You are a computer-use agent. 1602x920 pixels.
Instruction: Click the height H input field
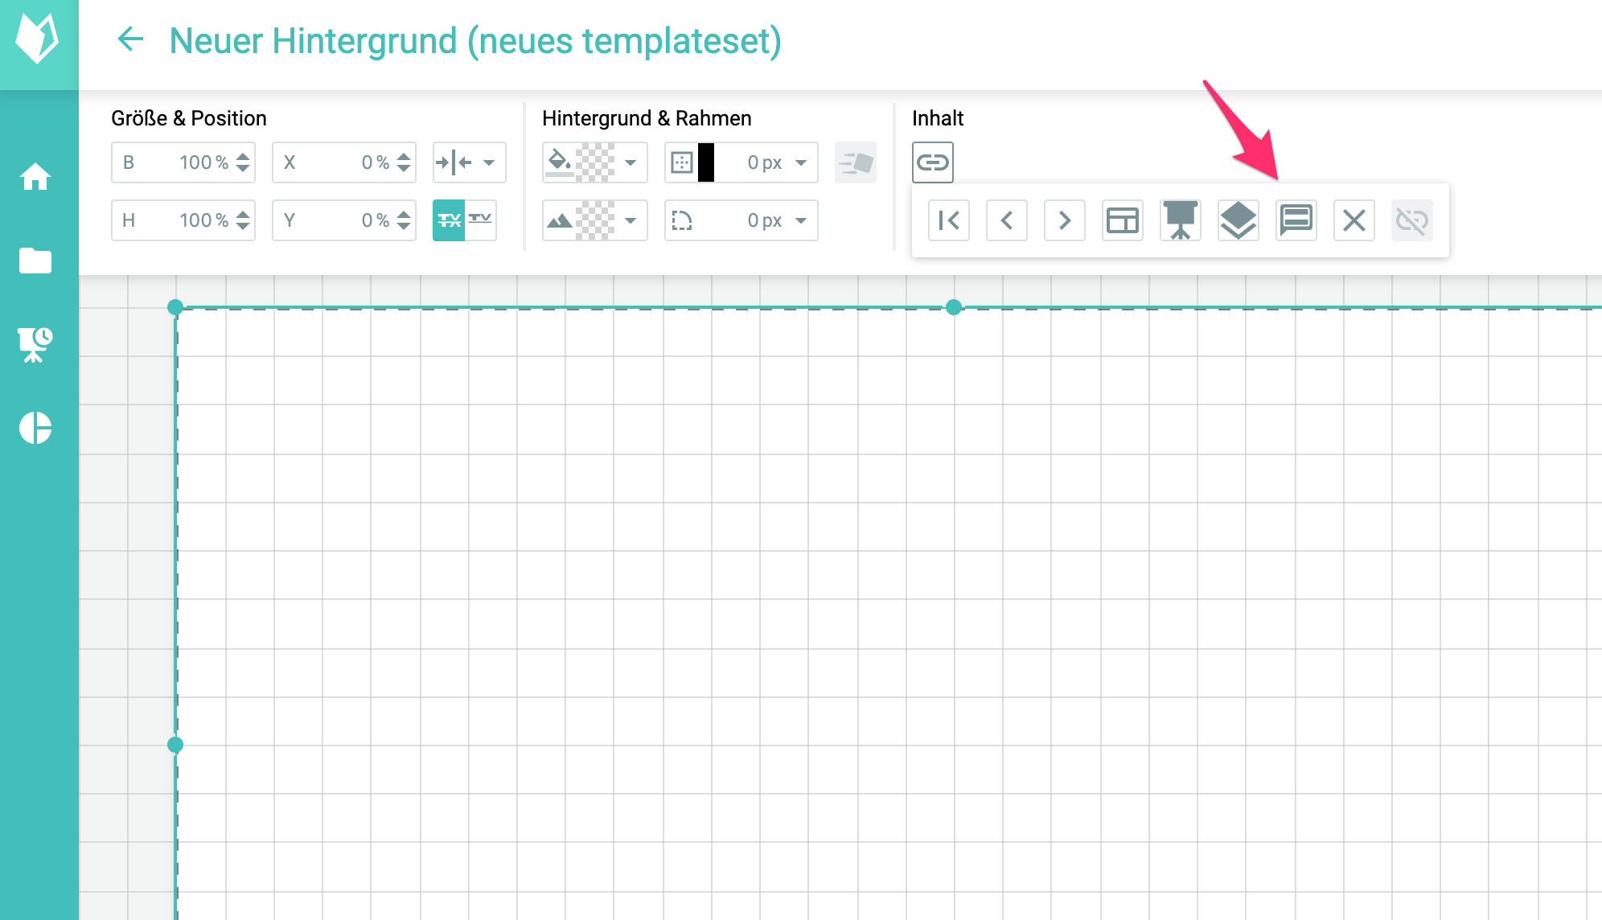183,220
